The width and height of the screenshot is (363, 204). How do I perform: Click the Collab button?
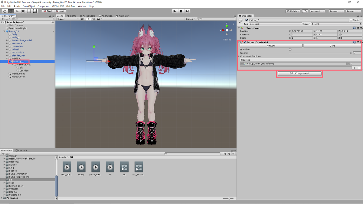[x=293, y=11]
